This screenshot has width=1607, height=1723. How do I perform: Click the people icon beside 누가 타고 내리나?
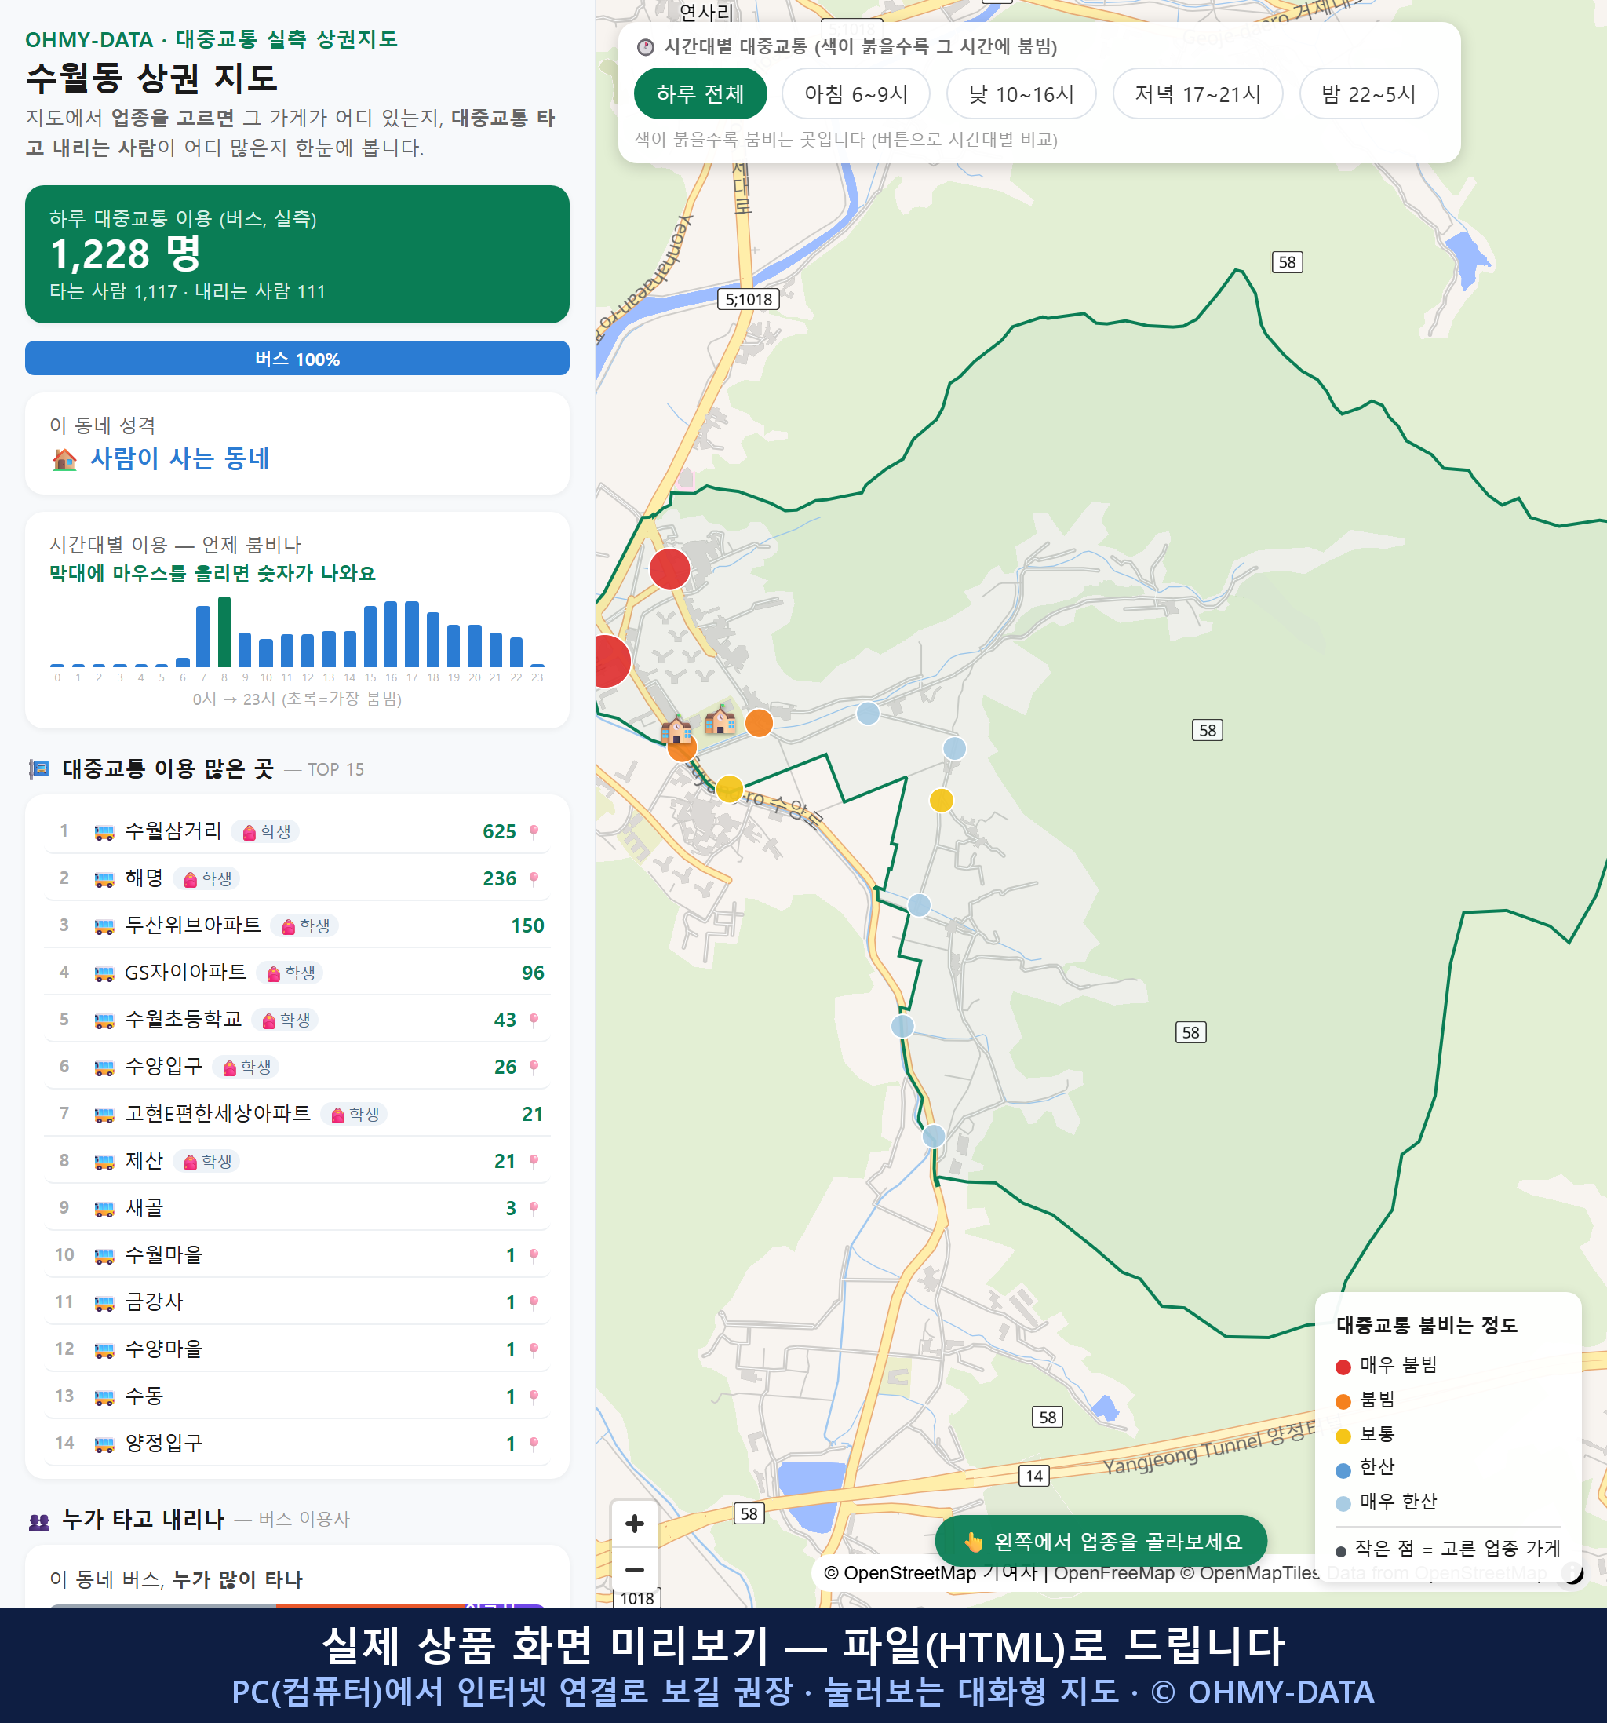(39, 1520)
